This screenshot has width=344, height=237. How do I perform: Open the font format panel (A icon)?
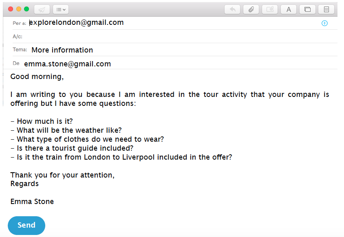click(x=289, y=9)
